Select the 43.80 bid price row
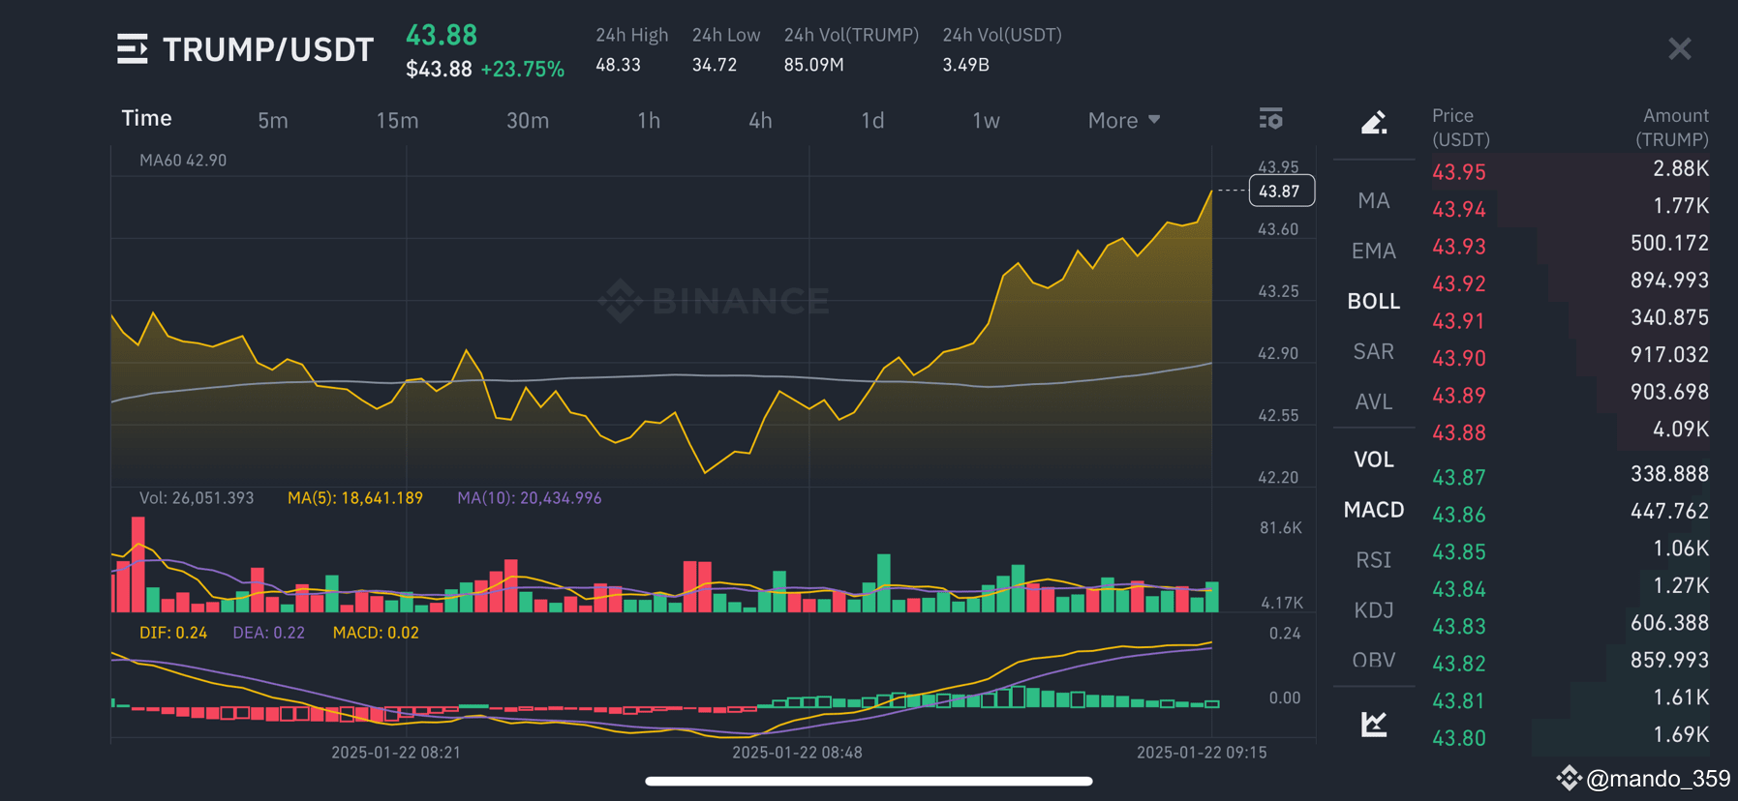This screenshot has width=1738, height=801. click(x=1570, y=737)
